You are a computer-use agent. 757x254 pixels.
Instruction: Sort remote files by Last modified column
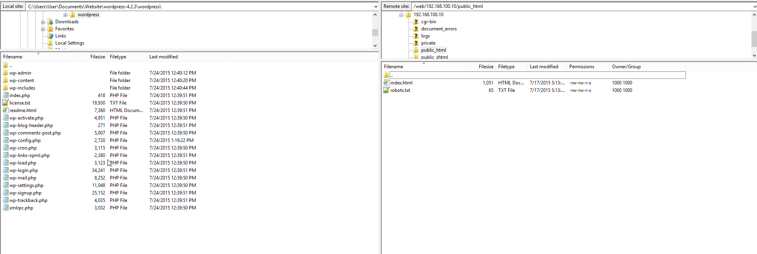[x=547, y=67]
